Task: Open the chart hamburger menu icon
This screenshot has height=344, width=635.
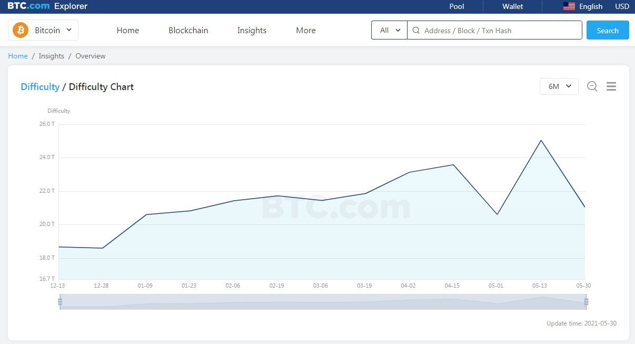Action: 611,86
